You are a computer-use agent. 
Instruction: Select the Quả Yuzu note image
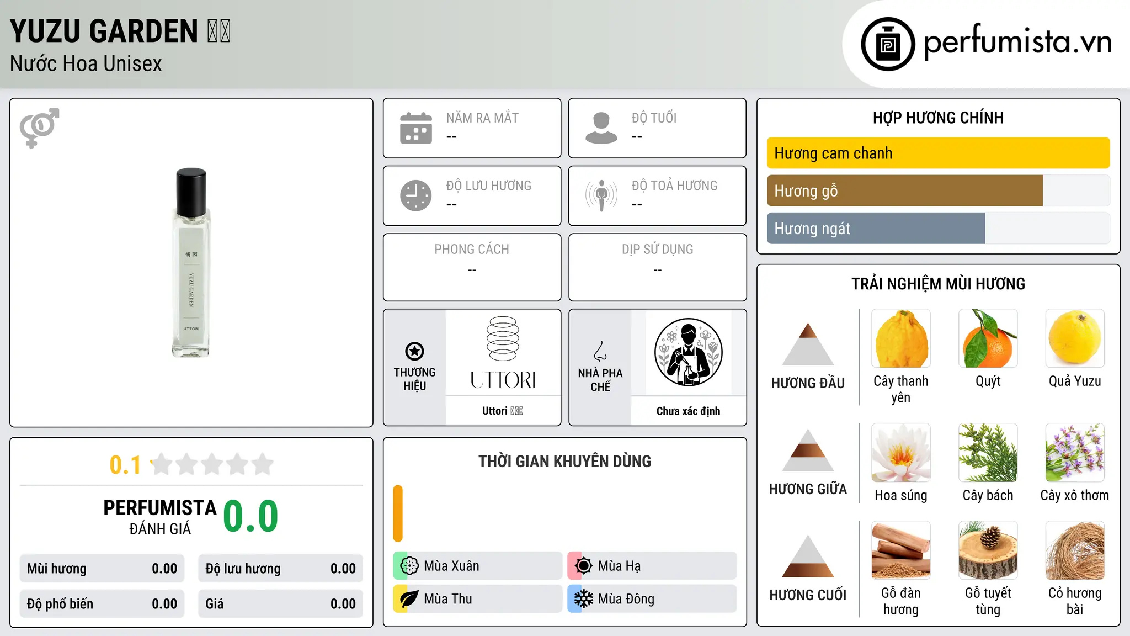click(1075, 338)
